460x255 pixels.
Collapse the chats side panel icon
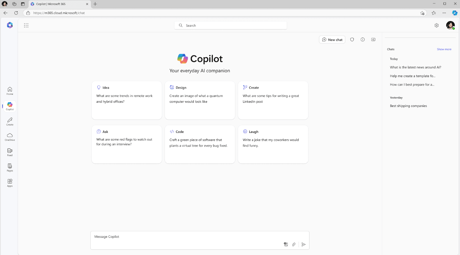(373, 40)
